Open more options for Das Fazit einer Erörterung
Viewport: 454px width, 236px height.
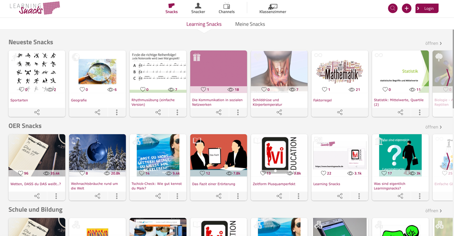tap(238, 196)
